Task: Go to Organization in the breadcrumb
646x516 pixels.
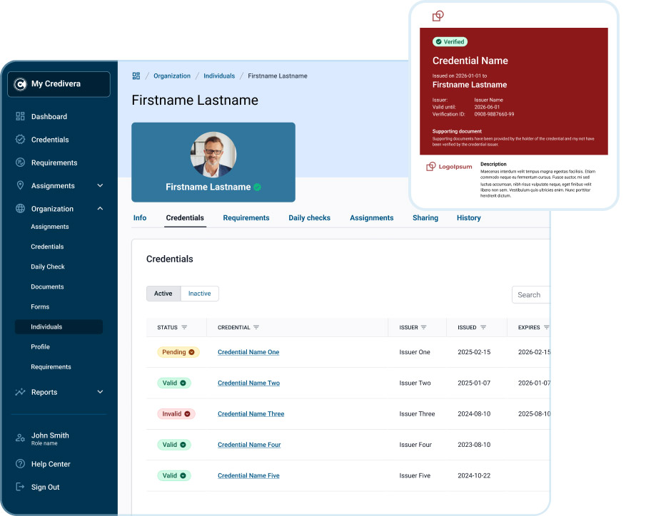Action: tap(172, 76)
